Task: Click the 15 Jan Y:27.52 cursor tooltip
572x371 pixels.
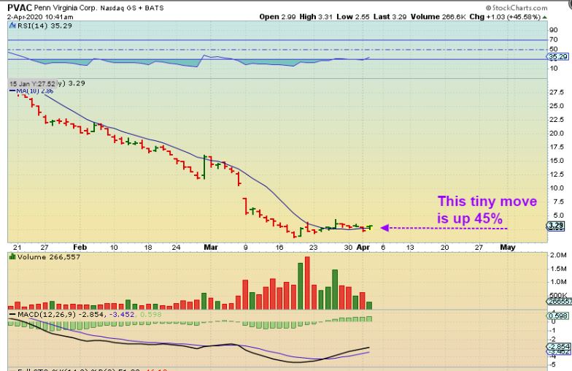Action: click(32, 83)
